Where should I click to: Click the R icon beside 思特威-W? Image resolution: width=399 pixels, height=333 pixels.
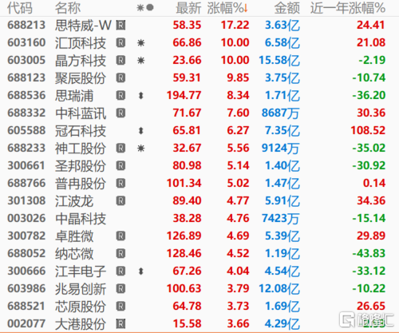coord(120,26)
